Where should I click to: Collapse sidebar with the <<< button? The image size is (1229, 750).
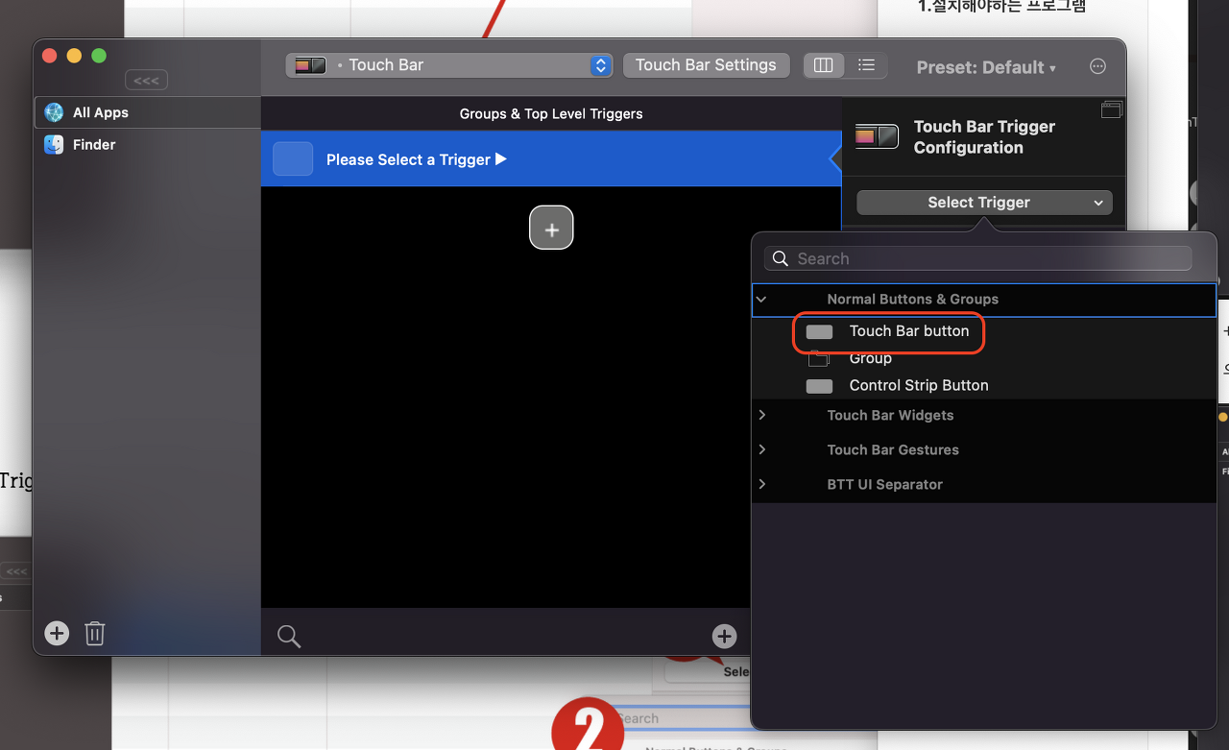[146, 81]
